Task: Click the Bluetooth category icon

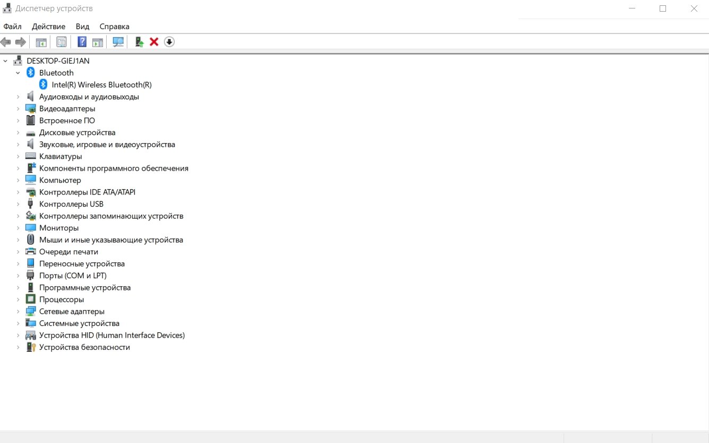Action: pos(31,73)
